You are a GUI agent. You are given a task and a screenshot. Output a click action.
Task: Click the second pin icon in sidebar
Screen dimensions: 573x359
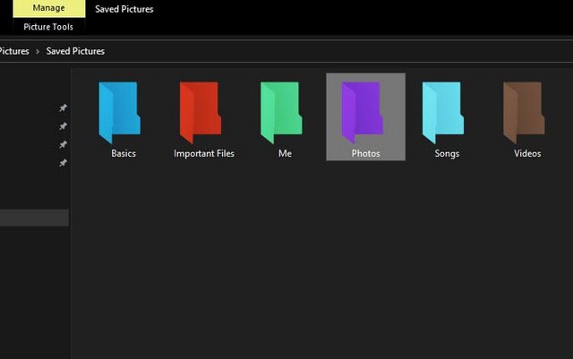click(64, 126)
